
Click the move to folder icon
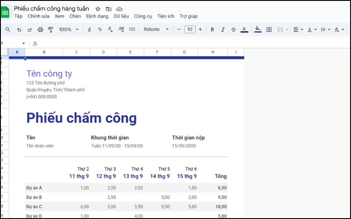pos(108,9)
